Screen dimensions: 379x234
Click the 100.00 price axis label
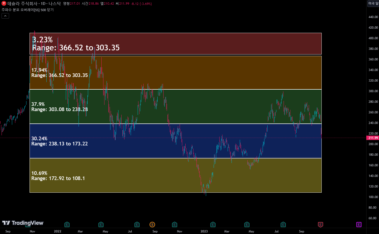373,197
